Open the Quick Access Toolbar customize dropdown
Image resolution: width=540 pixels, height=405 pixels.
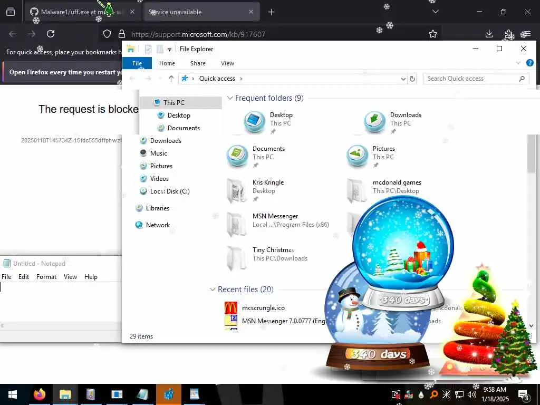[169, 49]
